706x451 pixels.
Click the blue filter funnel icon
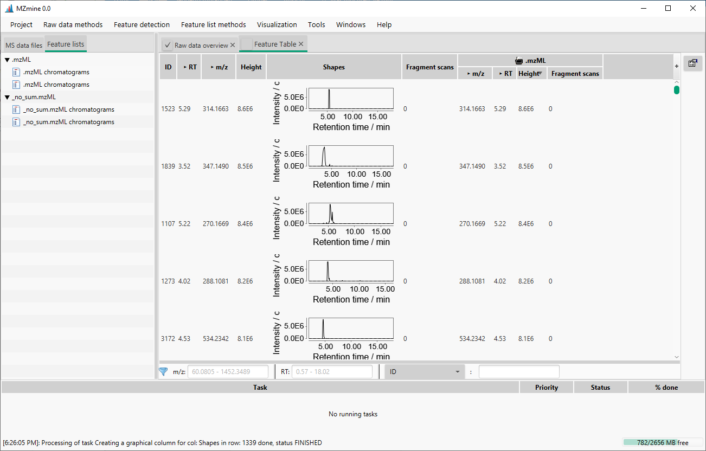(163, 371)
